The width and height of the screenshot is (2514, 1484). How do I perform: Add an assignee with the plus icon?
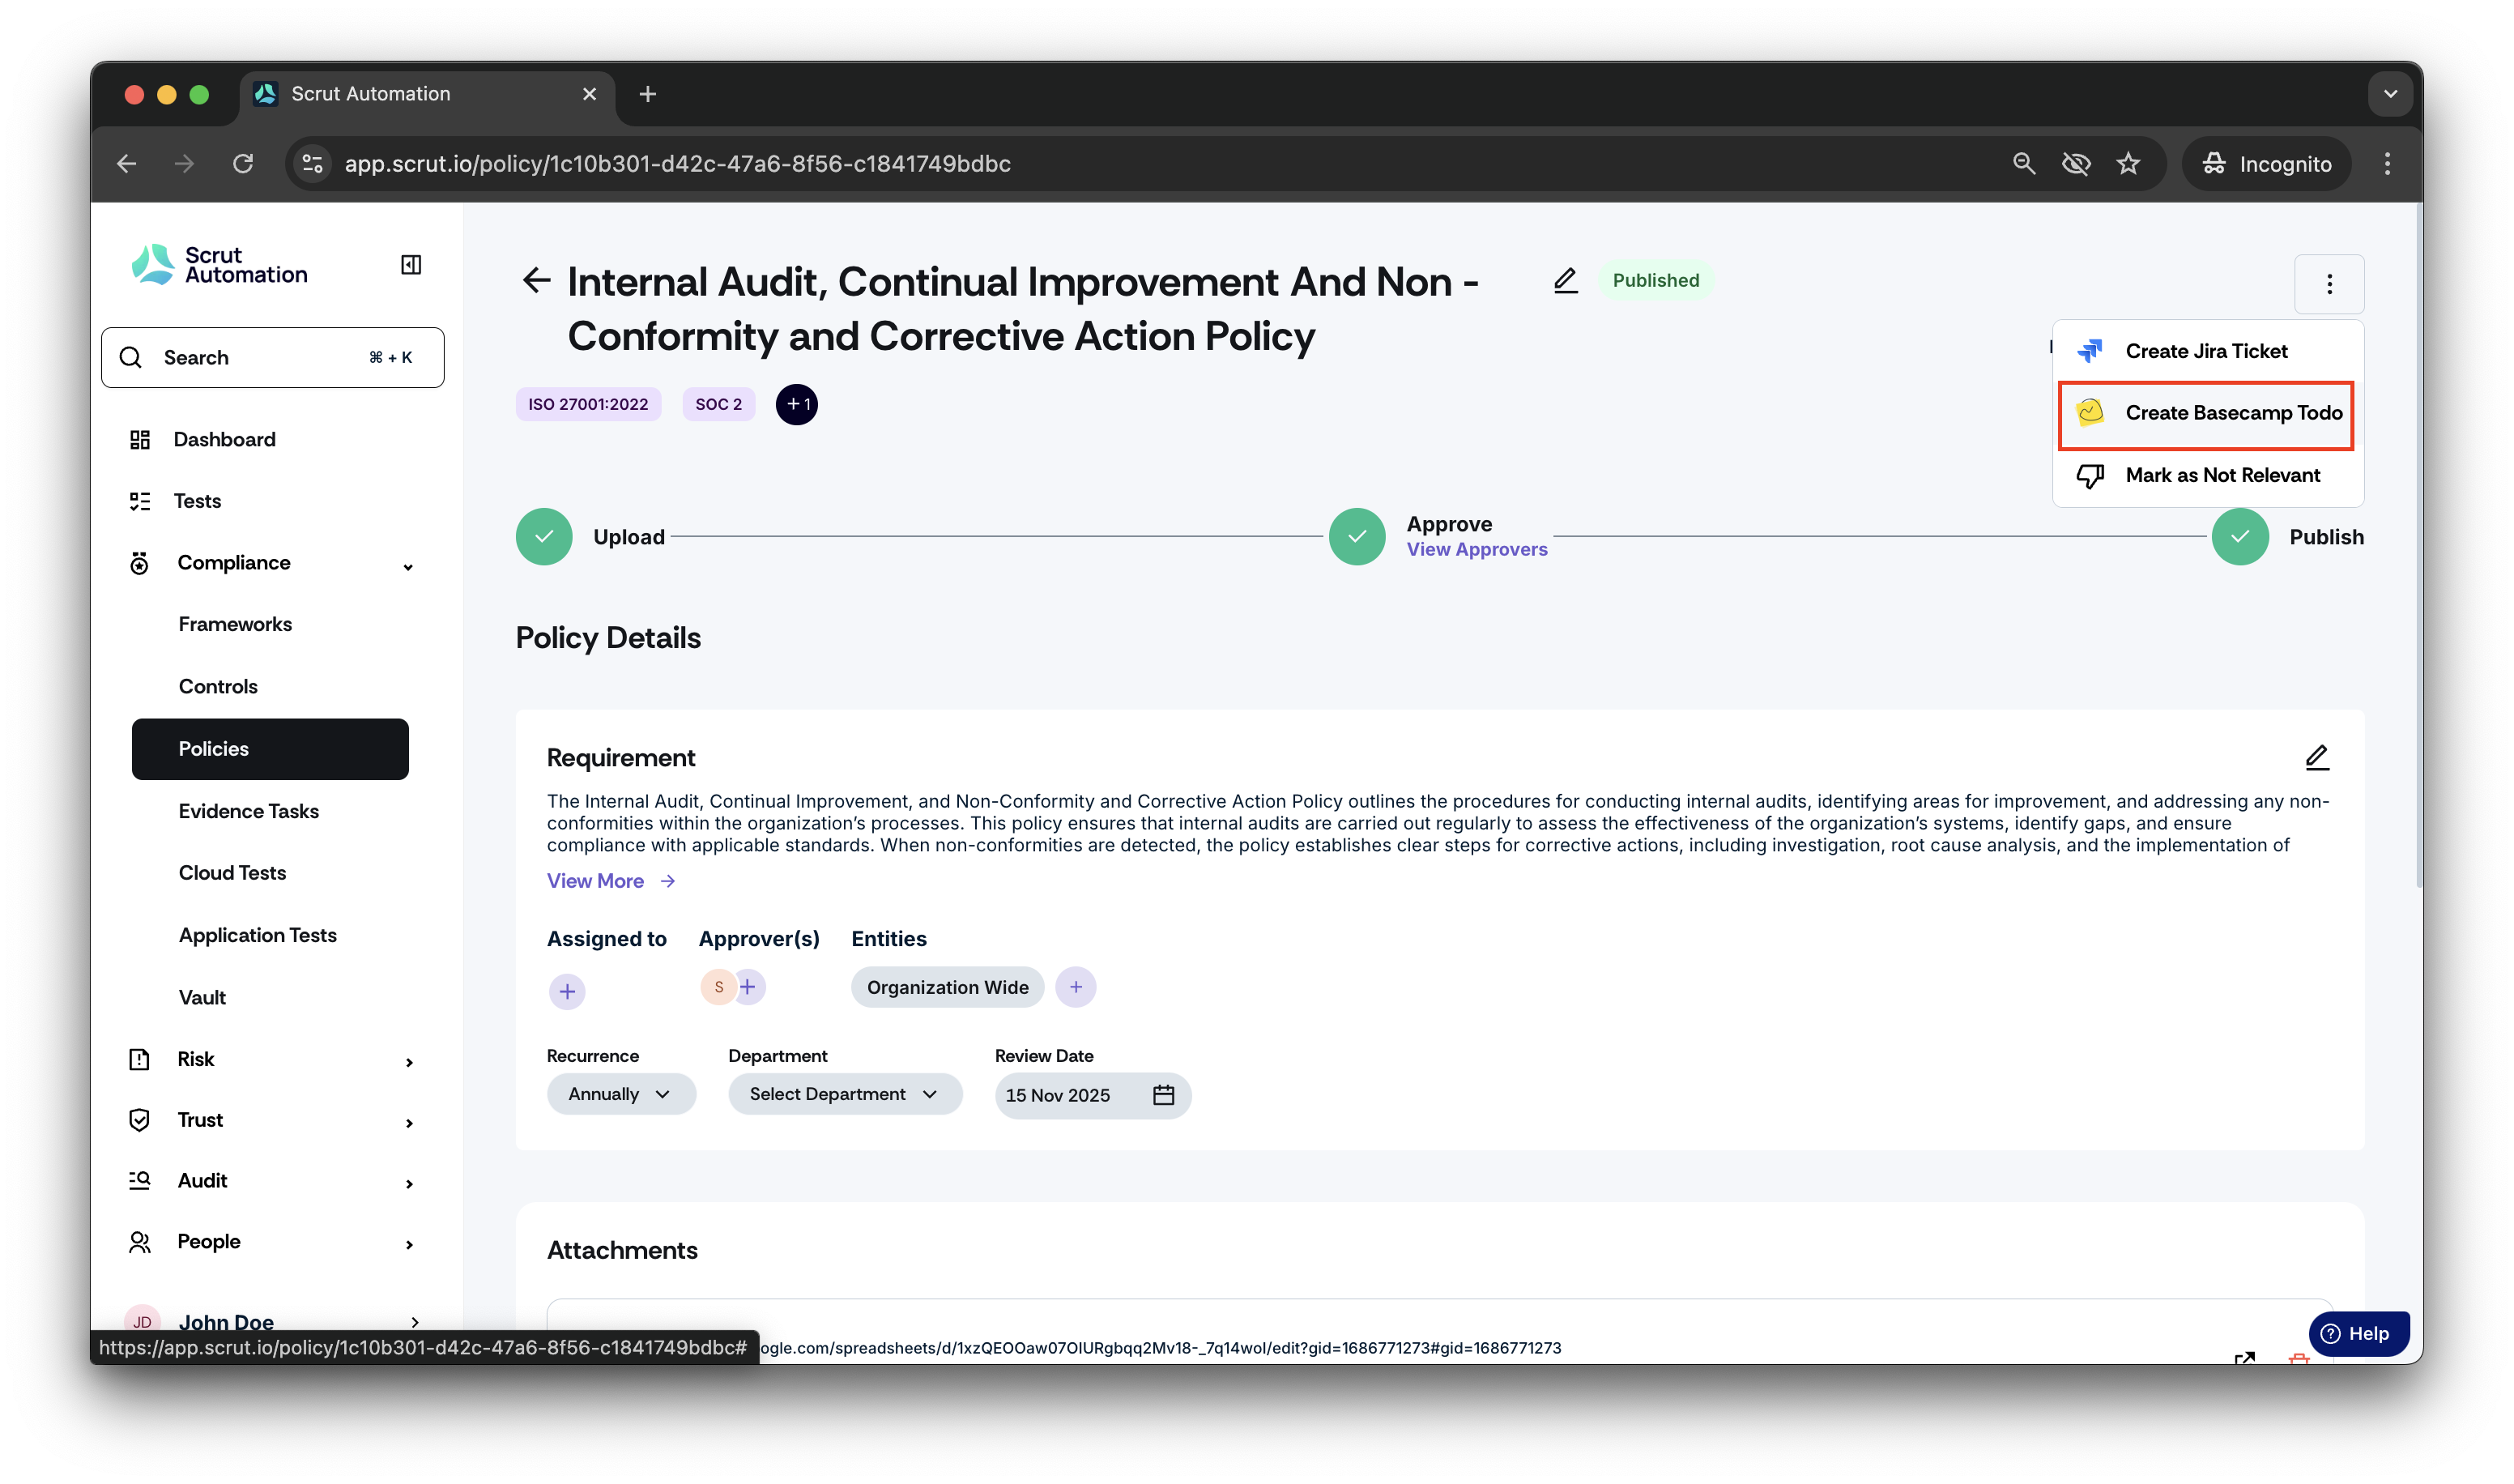(567, 992)
